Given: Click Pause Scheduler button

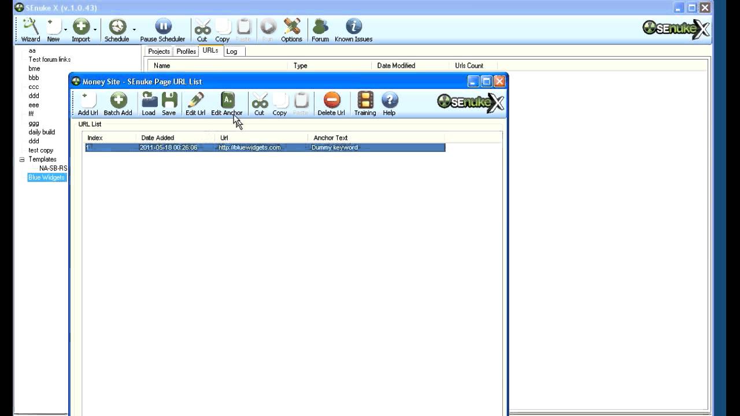Looking at the screenshot, I should tap(162, 30).
